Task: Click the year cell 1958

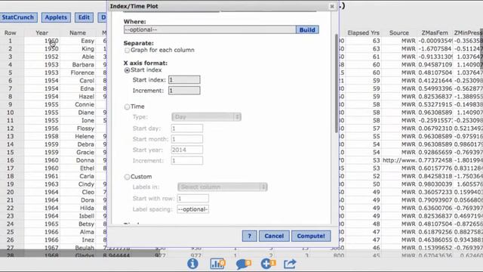Action: [x=51, y=136]
